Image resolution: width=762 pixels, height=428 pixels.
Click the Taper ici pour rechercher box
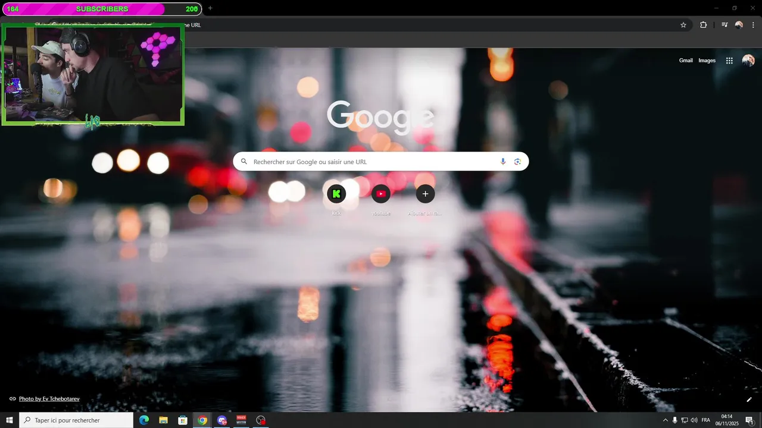tap(76, 420)
